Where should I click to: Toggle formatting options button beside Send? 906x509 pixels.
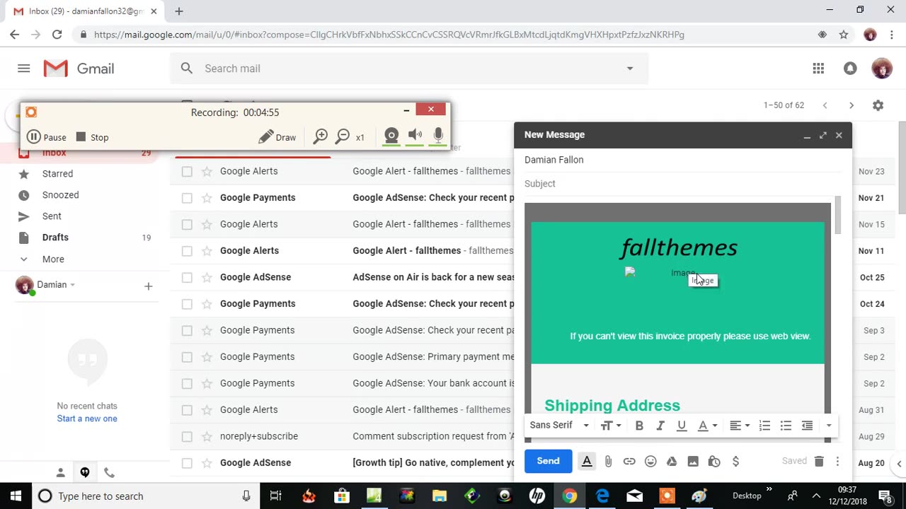coord(587,462)
